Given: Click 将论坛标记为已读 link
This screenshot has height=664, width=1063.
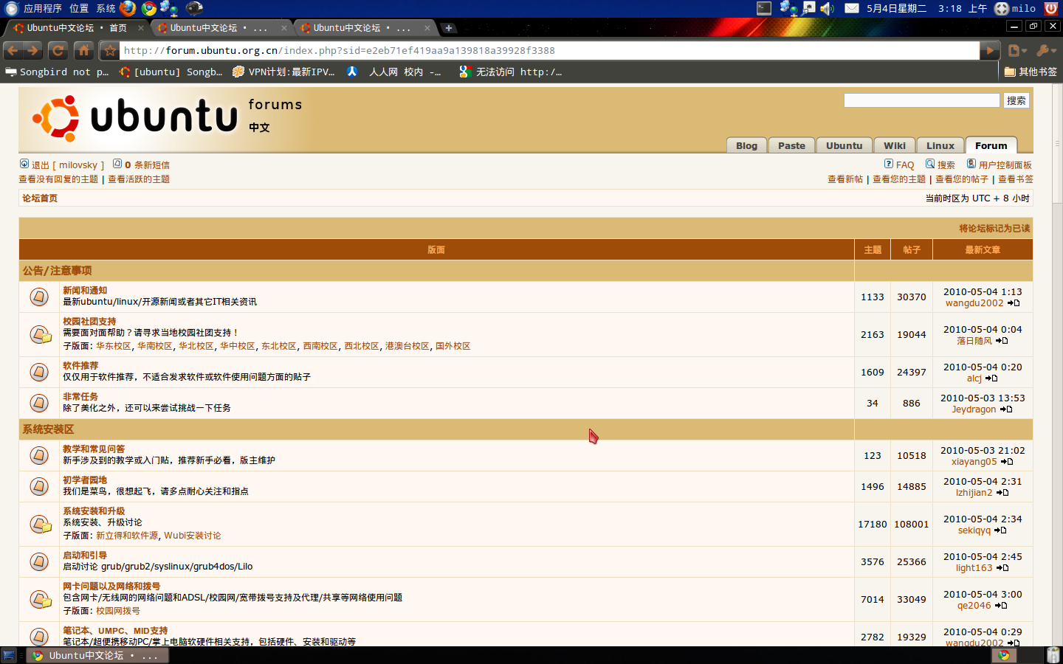Looking at the screenshot, I should pyautogui.click(x=994, y=229).
